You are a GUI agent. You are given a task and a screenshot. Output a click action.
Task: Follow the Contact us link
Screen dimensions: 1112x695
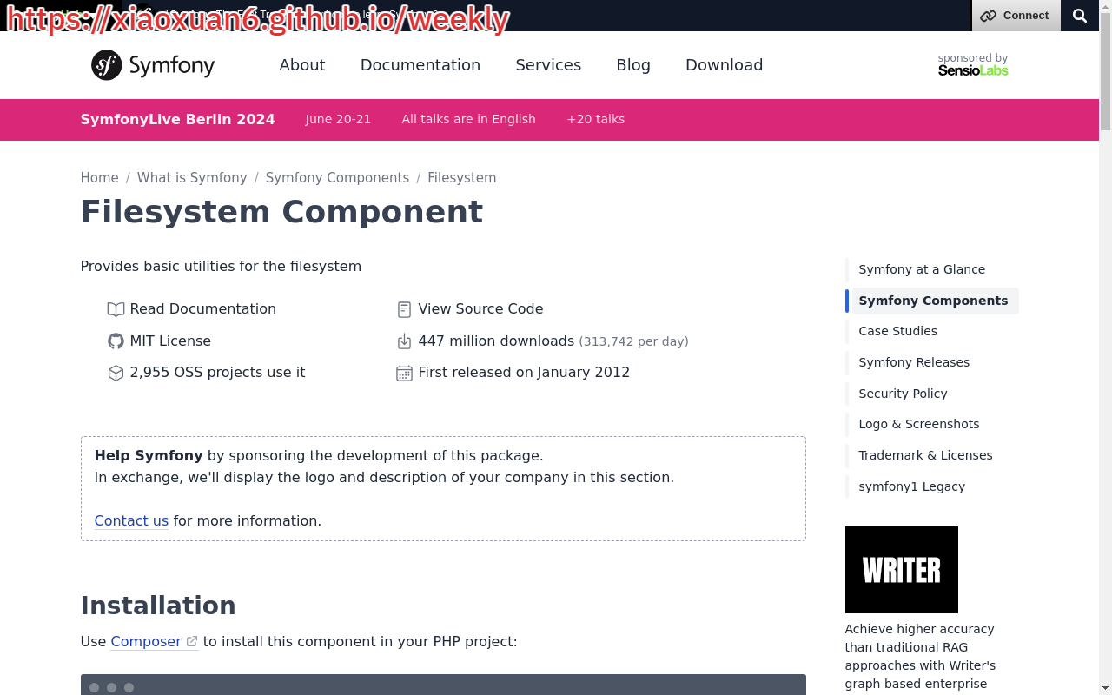click(x=131, y=520)
